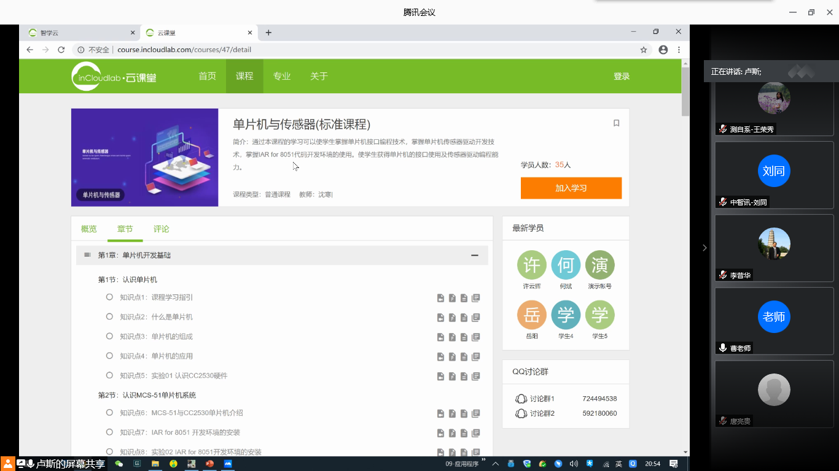Click the page vertical scrollbar
This screenshot has width=839, height=471.
click(685, 91)
